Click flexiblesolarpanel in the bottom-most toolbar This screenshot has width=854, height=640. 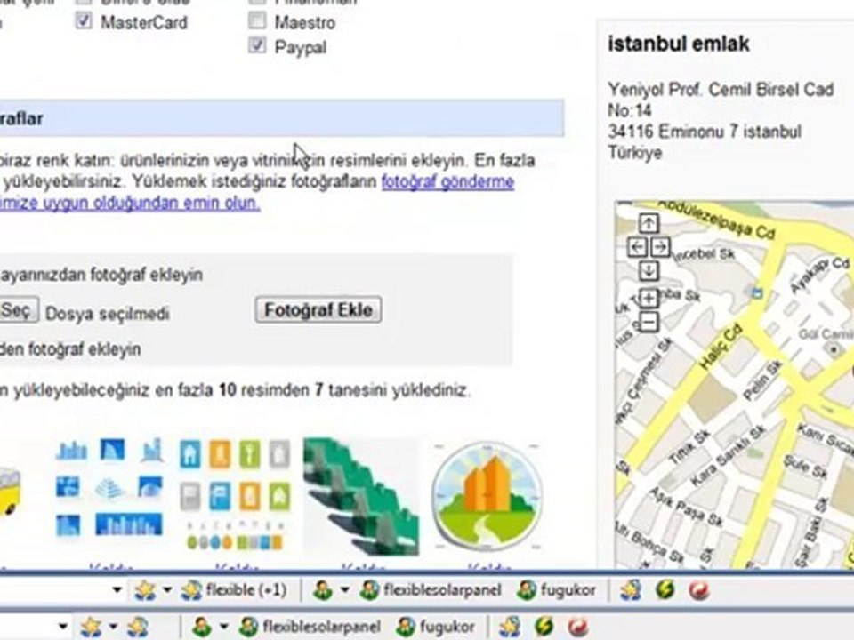[x=310, y=627]
